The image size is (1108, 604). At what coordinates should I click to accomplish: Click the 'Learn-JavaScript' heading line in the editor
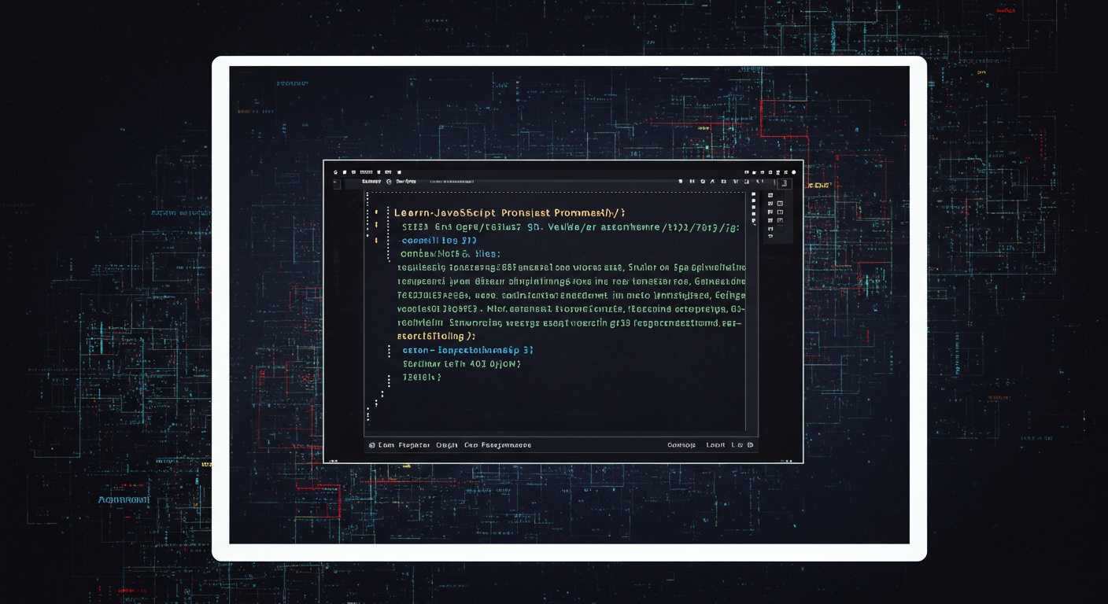coord(509,212)
